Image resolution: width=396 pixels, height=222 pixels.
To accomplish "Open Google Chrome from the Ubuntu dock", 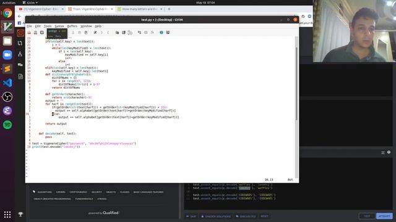I will (7, 13).
